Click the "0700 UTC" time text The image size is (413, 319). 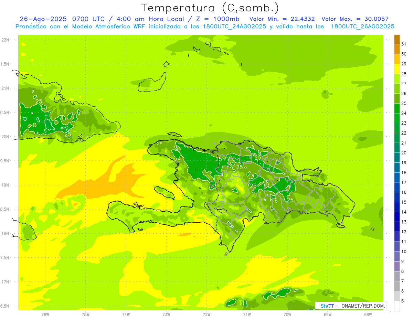(x=89, y=19)
